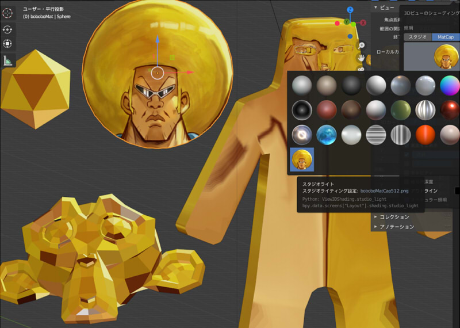The width and height of the screenshot is (460, 328).
Task: Click the 3Dビューのシェーディング popover title
Action: pos(432,13)
